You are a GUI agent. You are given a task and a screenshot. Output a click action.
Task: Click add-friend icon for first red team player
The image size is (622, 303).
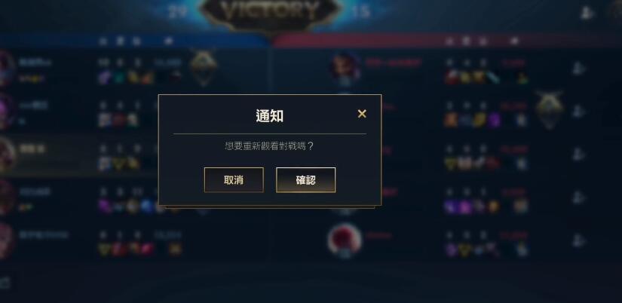(580, 69)
